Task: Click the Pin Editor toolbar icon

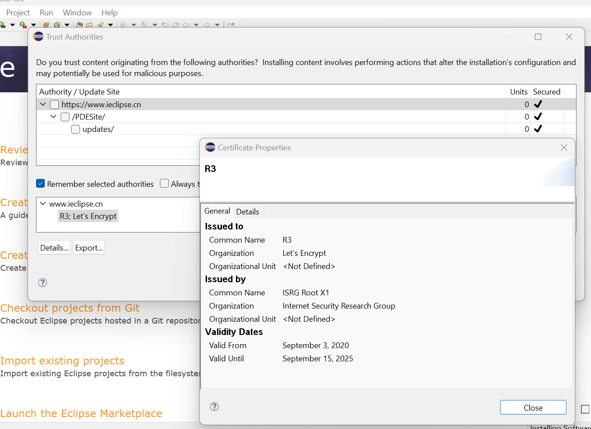Action: 231,25
